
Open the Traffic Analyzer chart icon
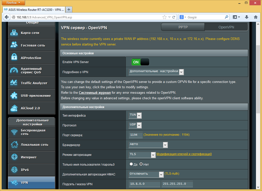pos(14,82)
